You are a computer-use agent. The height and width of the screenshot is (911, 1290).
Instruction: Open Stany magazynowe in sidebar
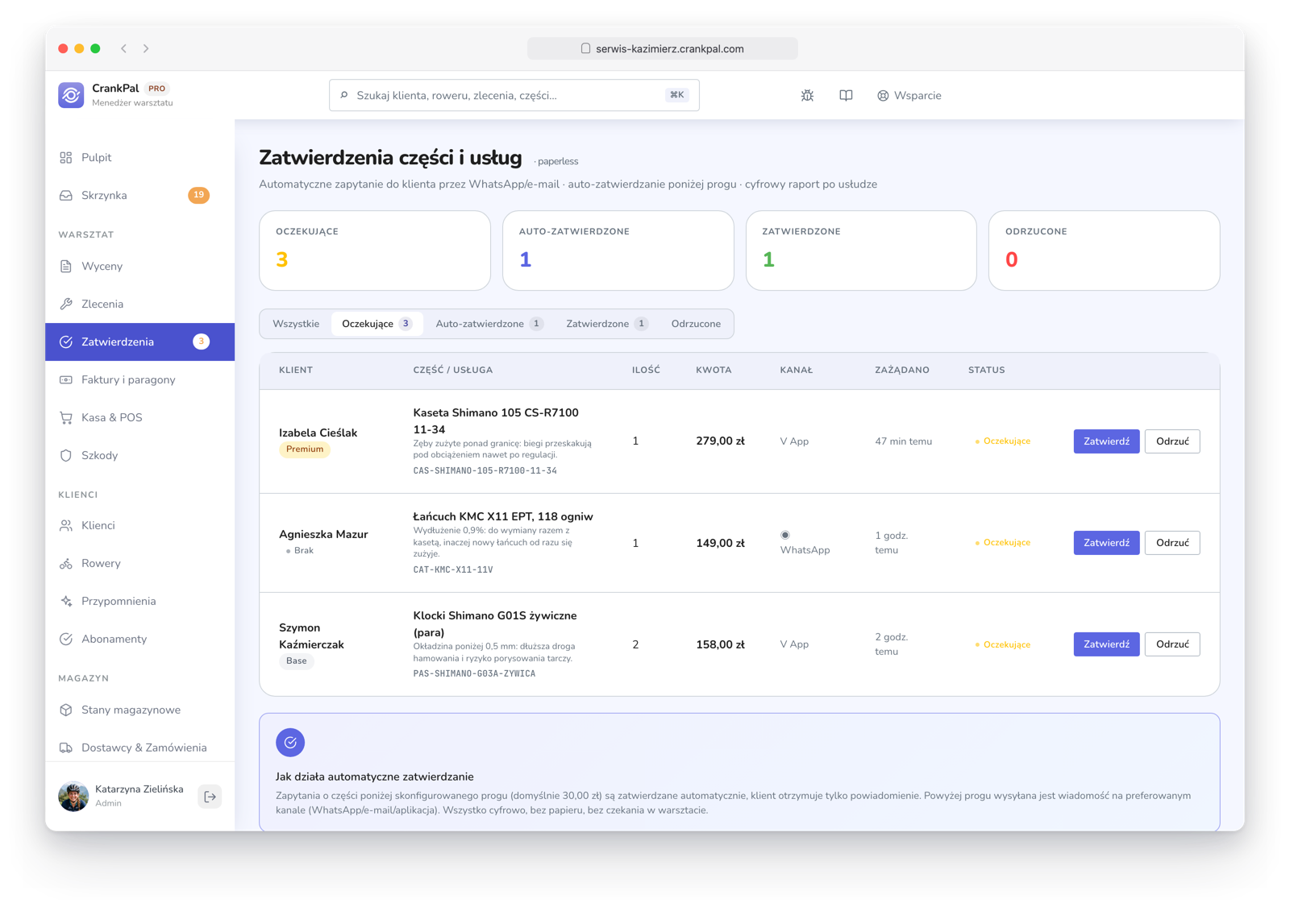(x=140, y=710)
